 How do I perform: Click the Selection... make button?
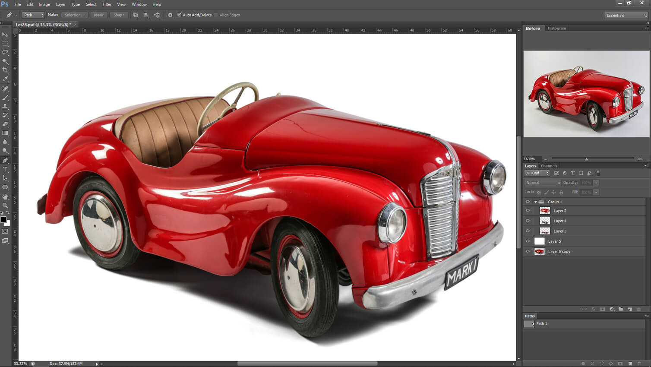coord(74,15)
